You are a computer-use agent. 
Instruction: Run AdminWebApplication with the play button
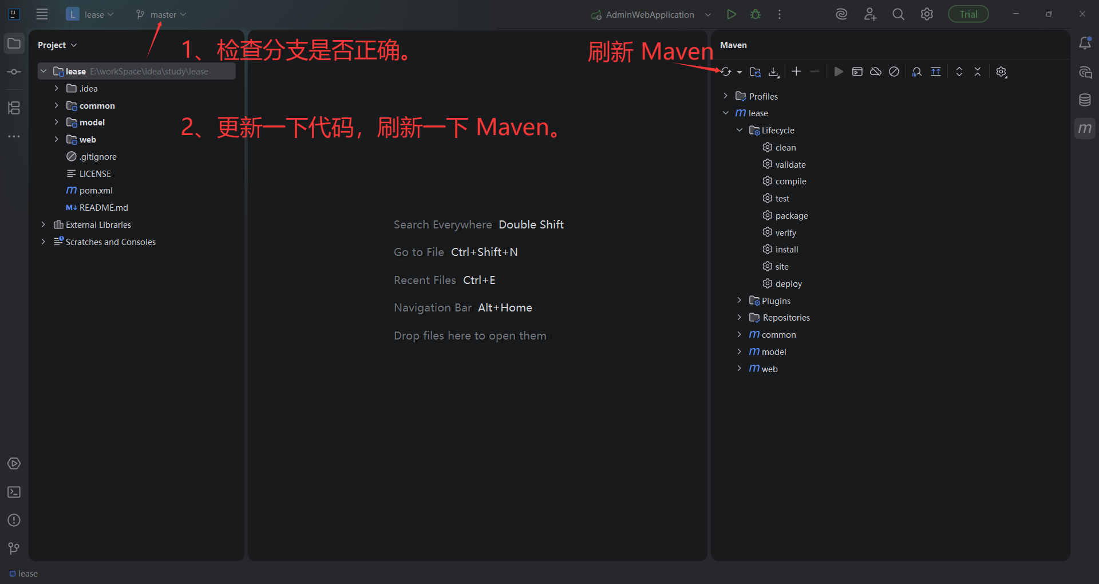click(731, 14)
